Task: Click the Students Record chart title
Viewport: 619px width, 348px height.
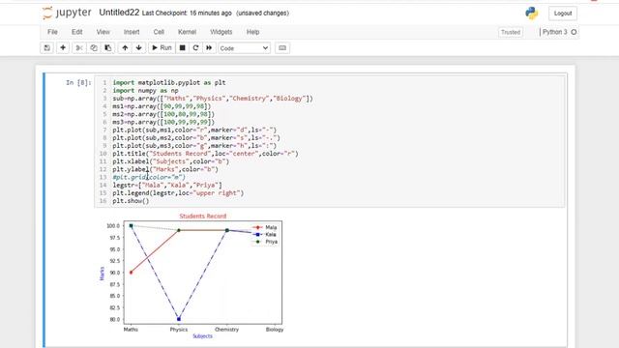Action: coord(203,217)
